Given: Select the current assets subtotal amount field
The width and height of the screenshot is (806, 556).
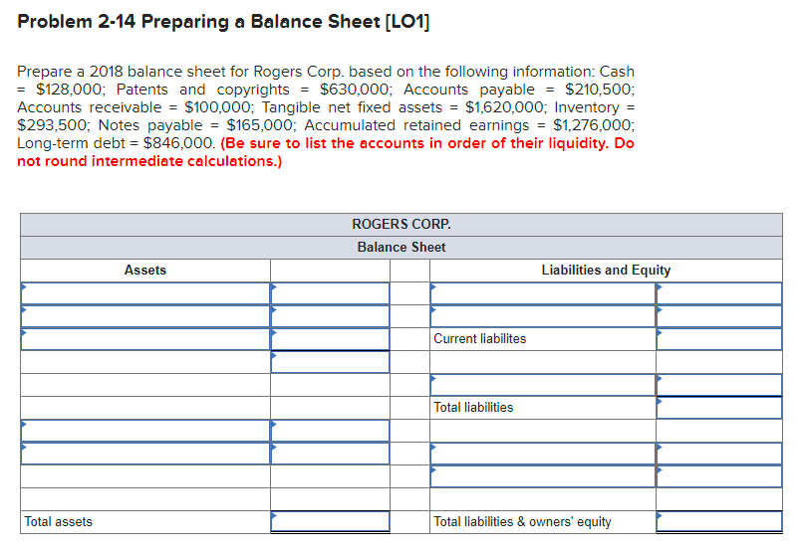Looking at the screenshot, I should (330, 362).
